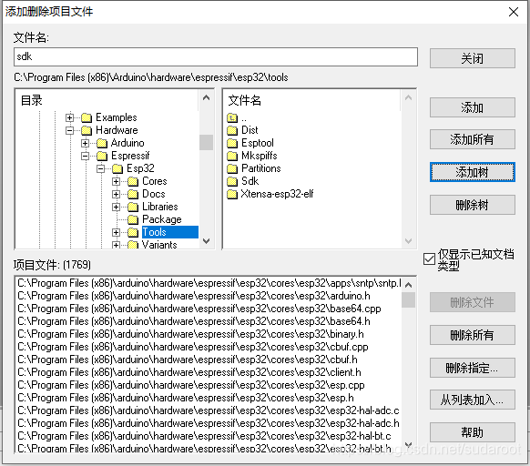
Task: Click the Docs folder icon
Action: pyautogui.click(x=133, y=194)
